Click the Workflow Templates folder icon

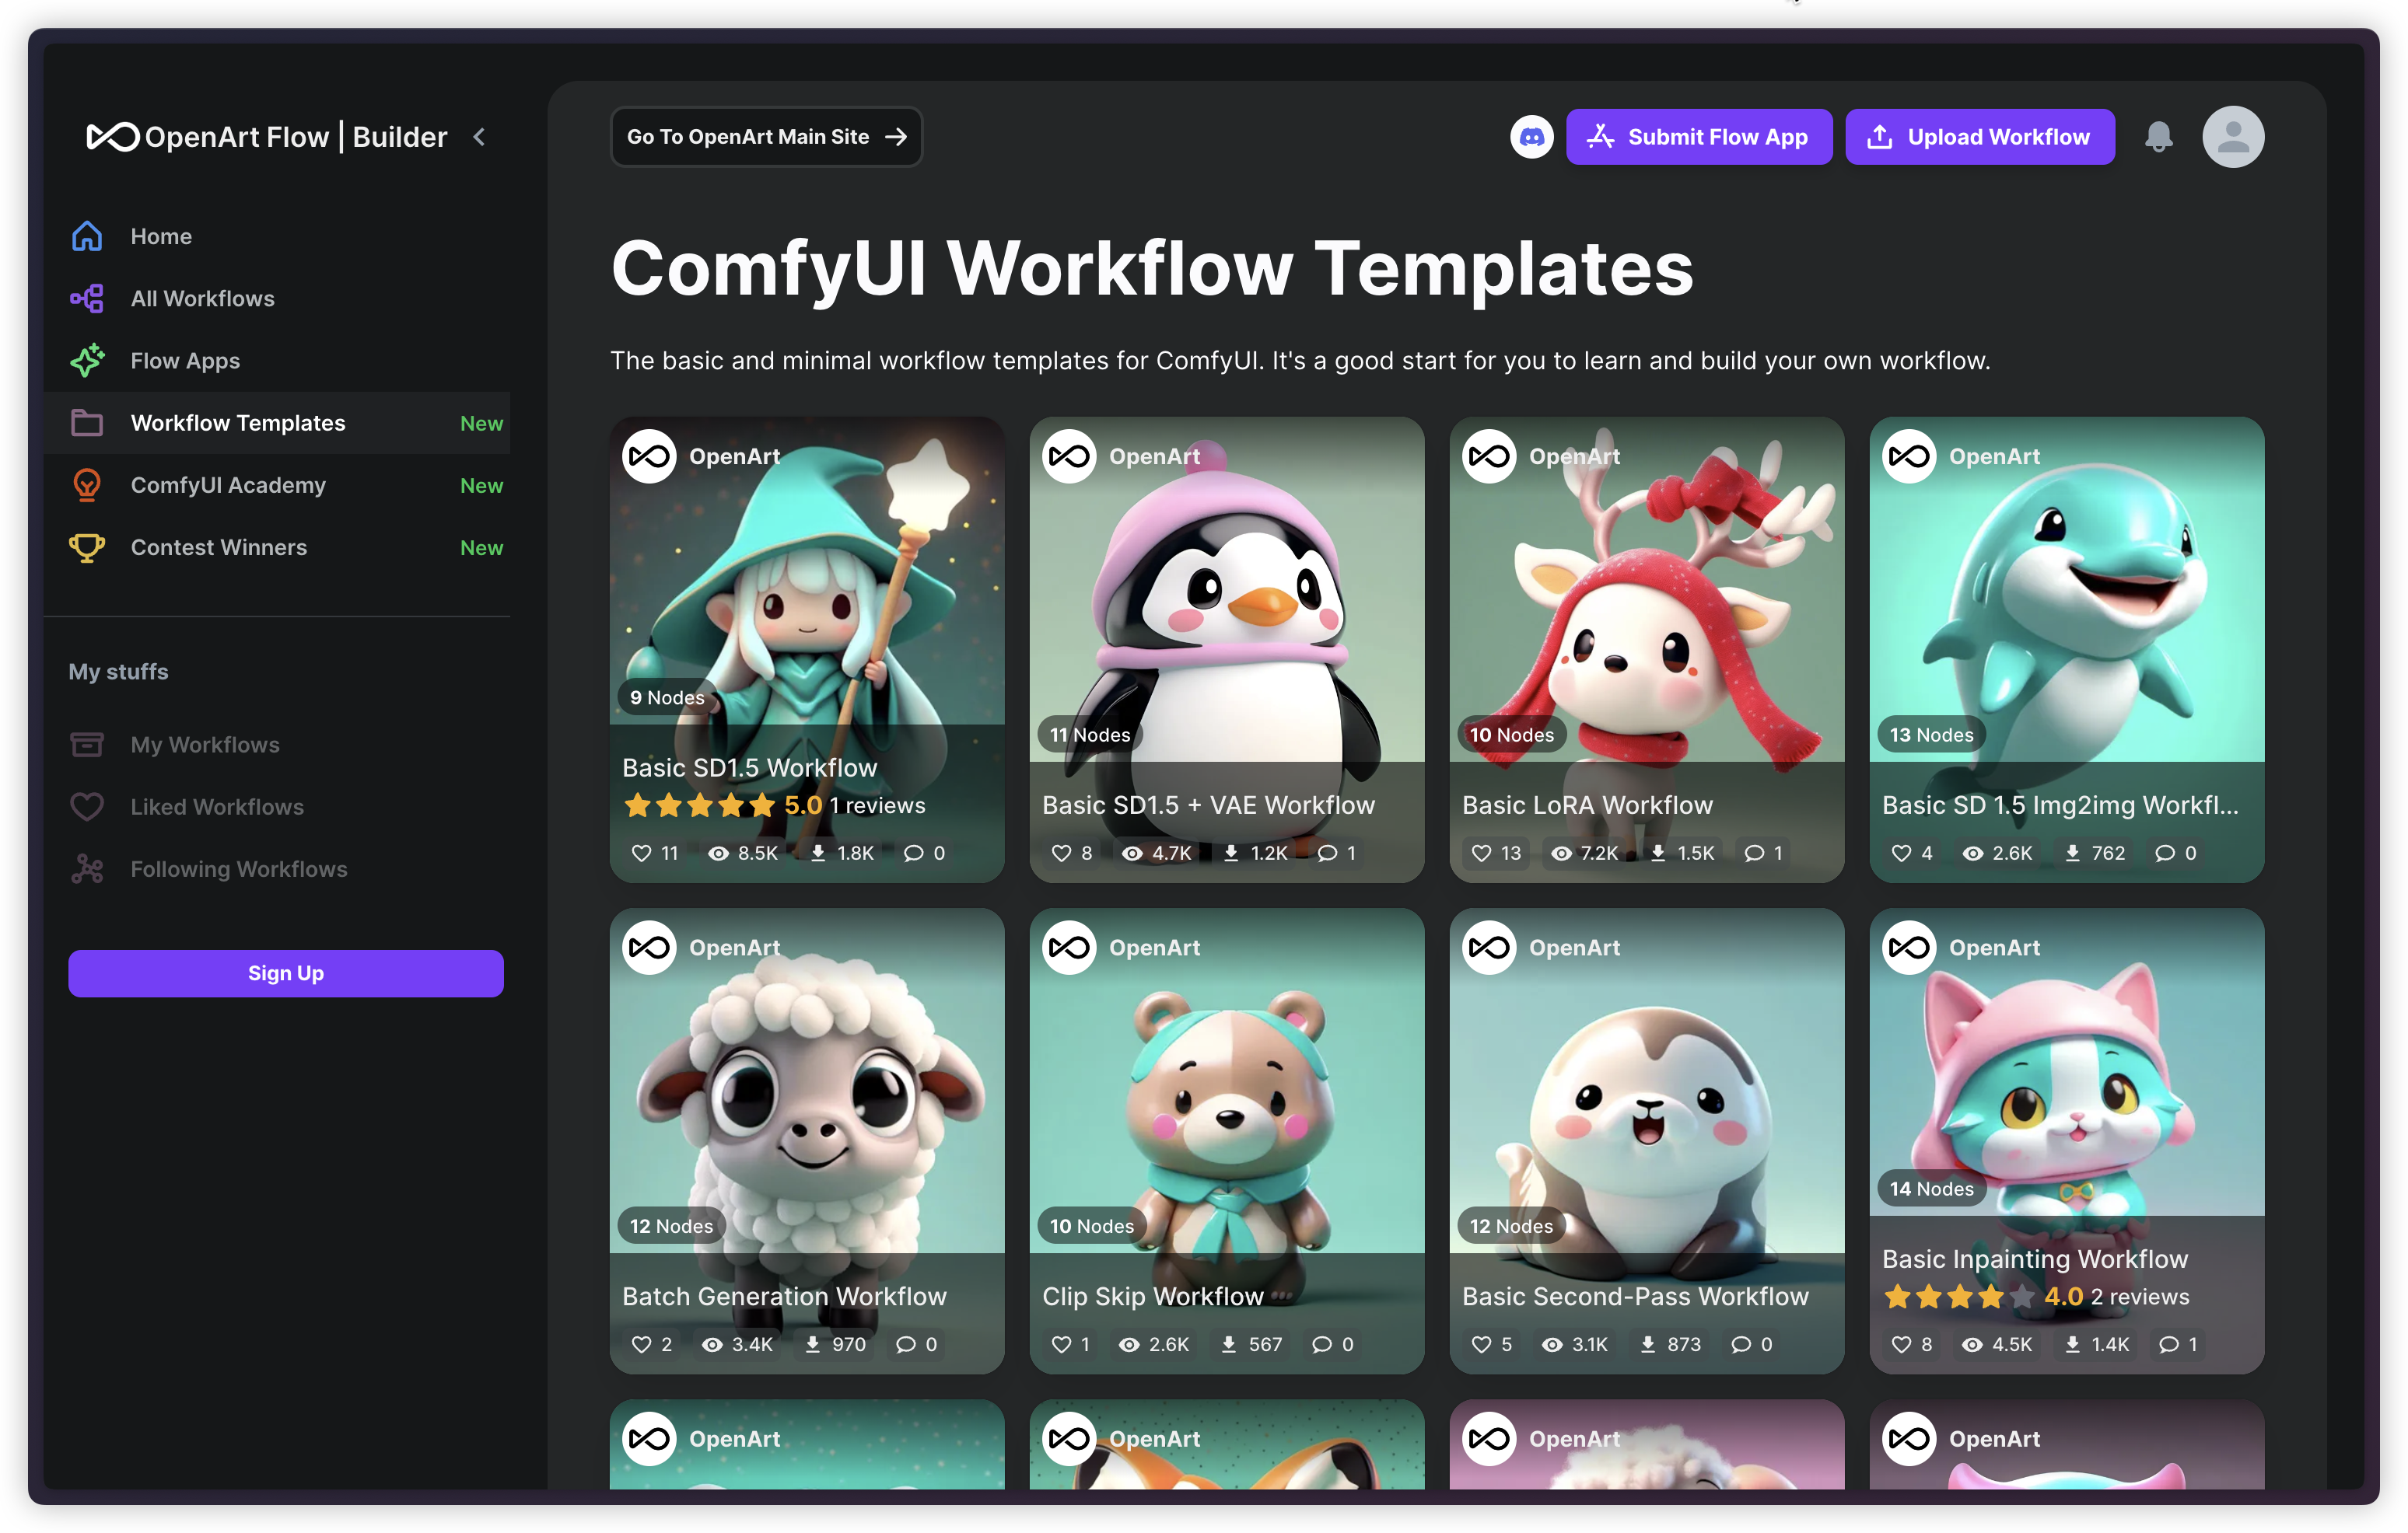[87, 423]
